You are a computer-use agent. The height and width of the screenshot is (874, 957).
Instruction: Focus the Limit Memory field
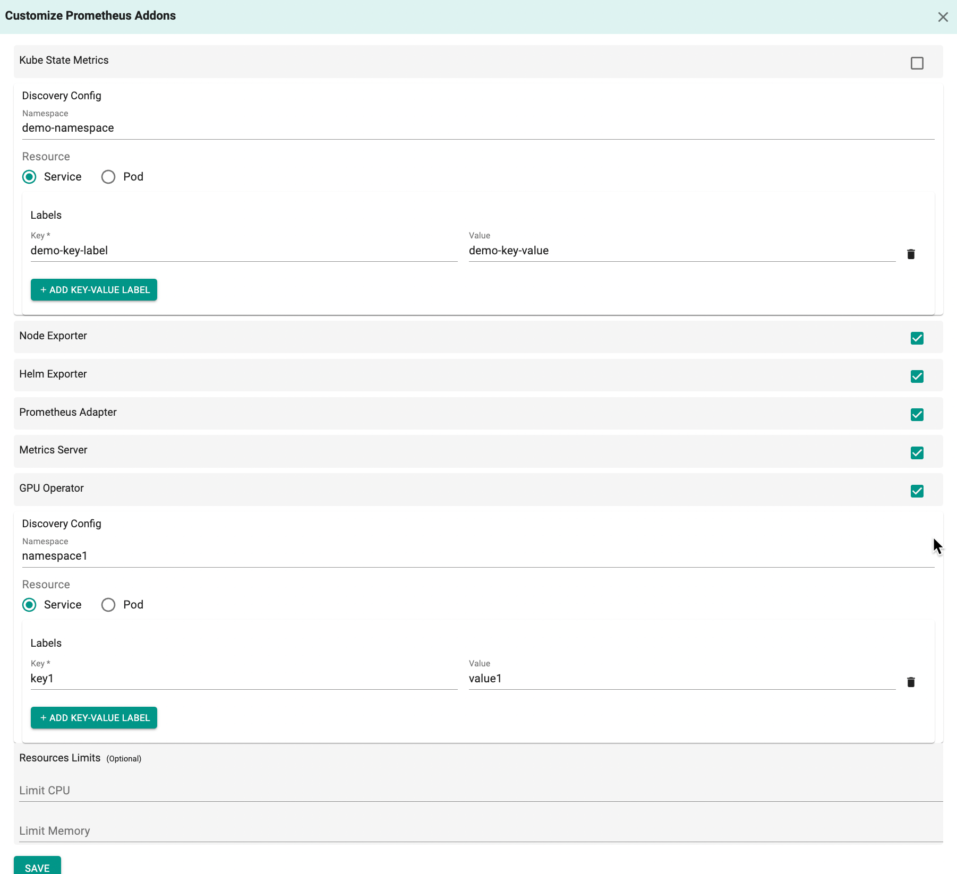point(481,831)
